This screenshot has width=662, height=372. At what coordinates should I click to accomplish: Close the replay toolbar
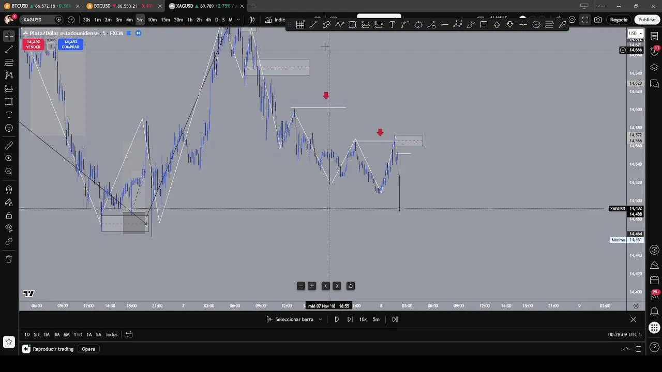click(x=633, y=319)
